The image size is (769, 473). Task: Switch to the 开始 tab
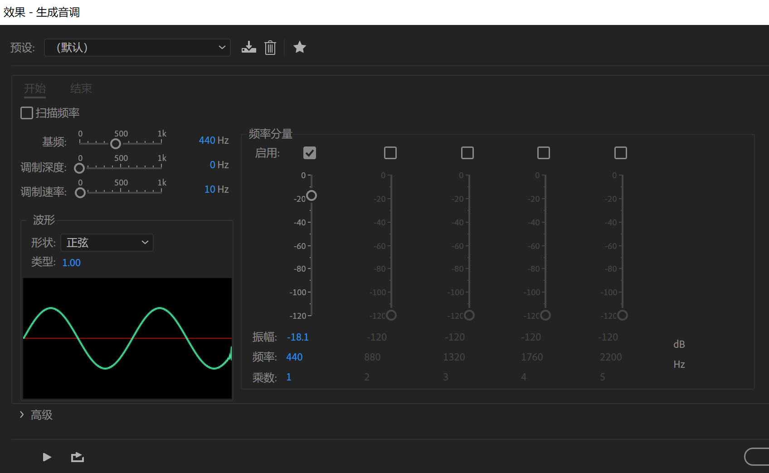[x=35, y=88]
